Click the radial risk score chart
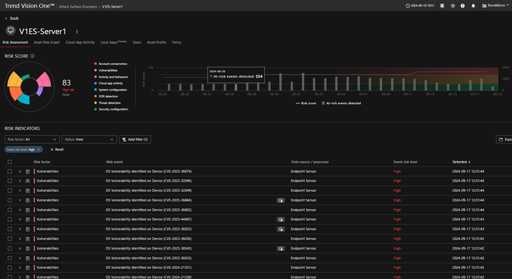 point(29,87)
